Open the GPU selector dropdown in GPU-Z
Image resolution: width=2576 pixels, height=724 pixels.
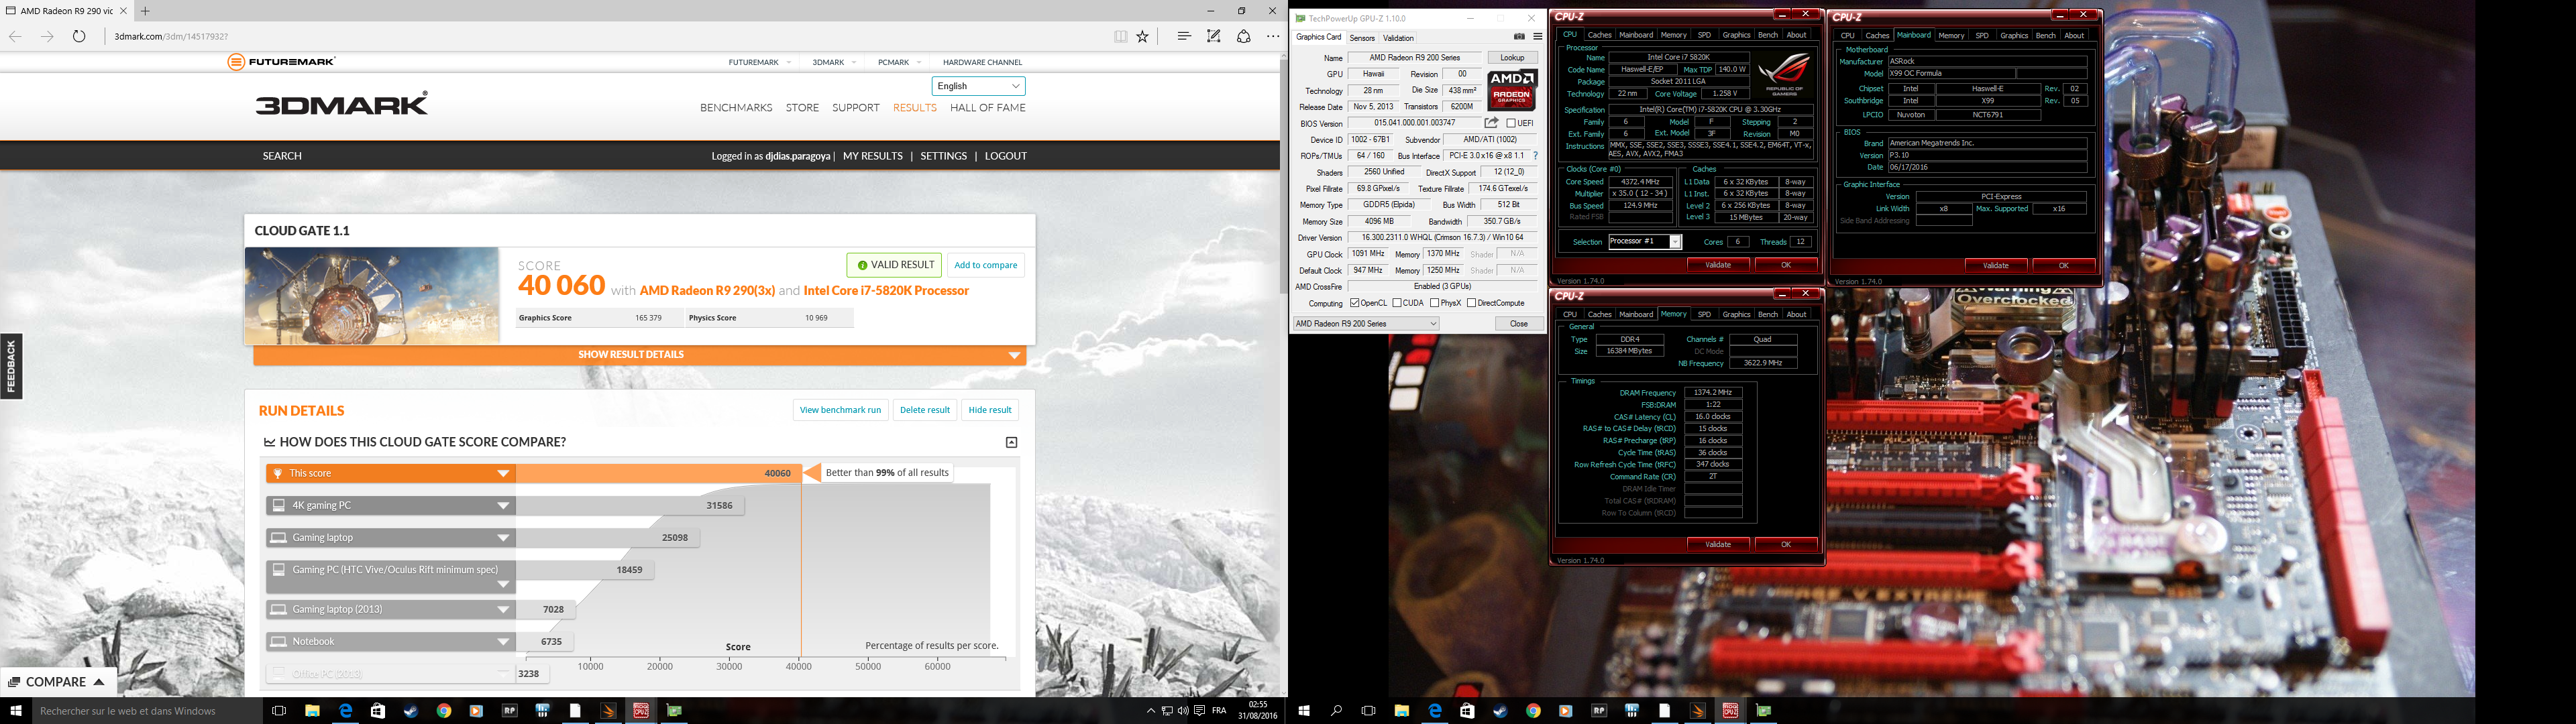point(1366,324)
